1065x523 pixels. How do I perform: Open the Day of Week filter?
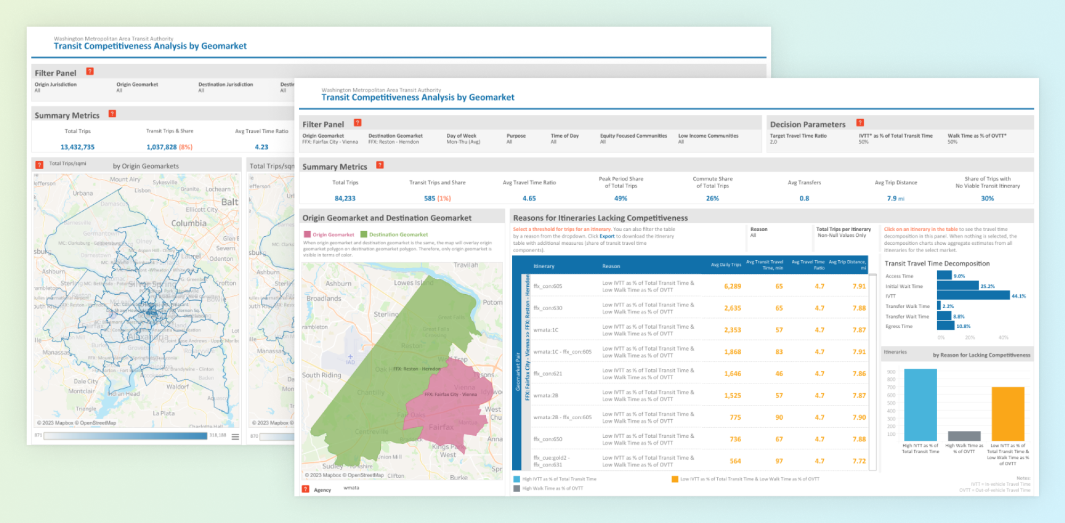(x=463, y=142)
